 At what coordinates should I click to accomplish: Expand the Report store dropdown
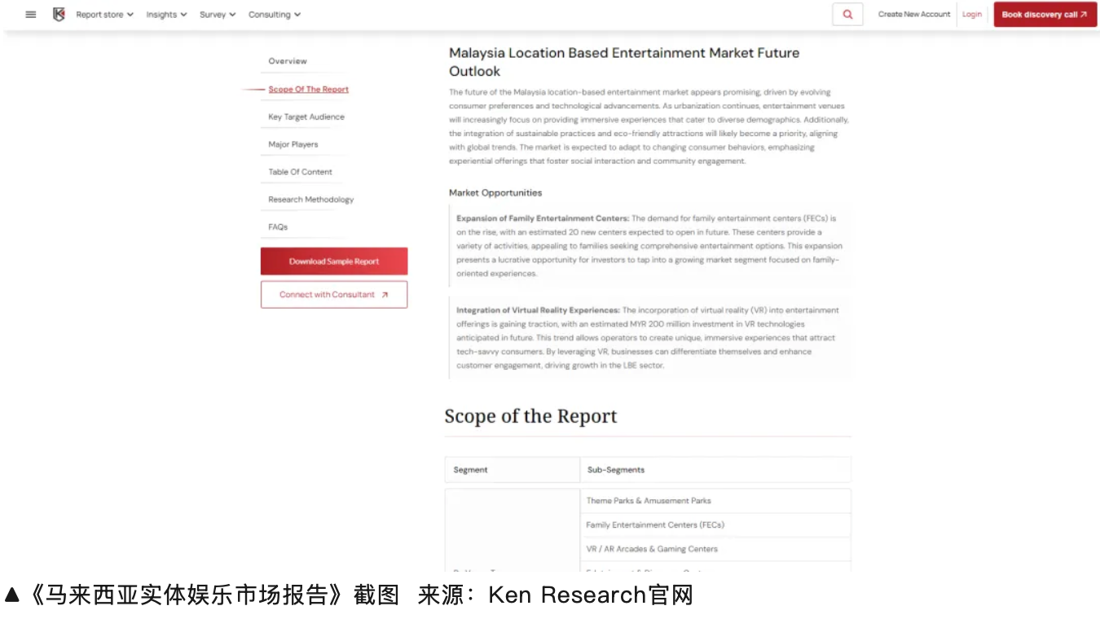pos(104,15)
